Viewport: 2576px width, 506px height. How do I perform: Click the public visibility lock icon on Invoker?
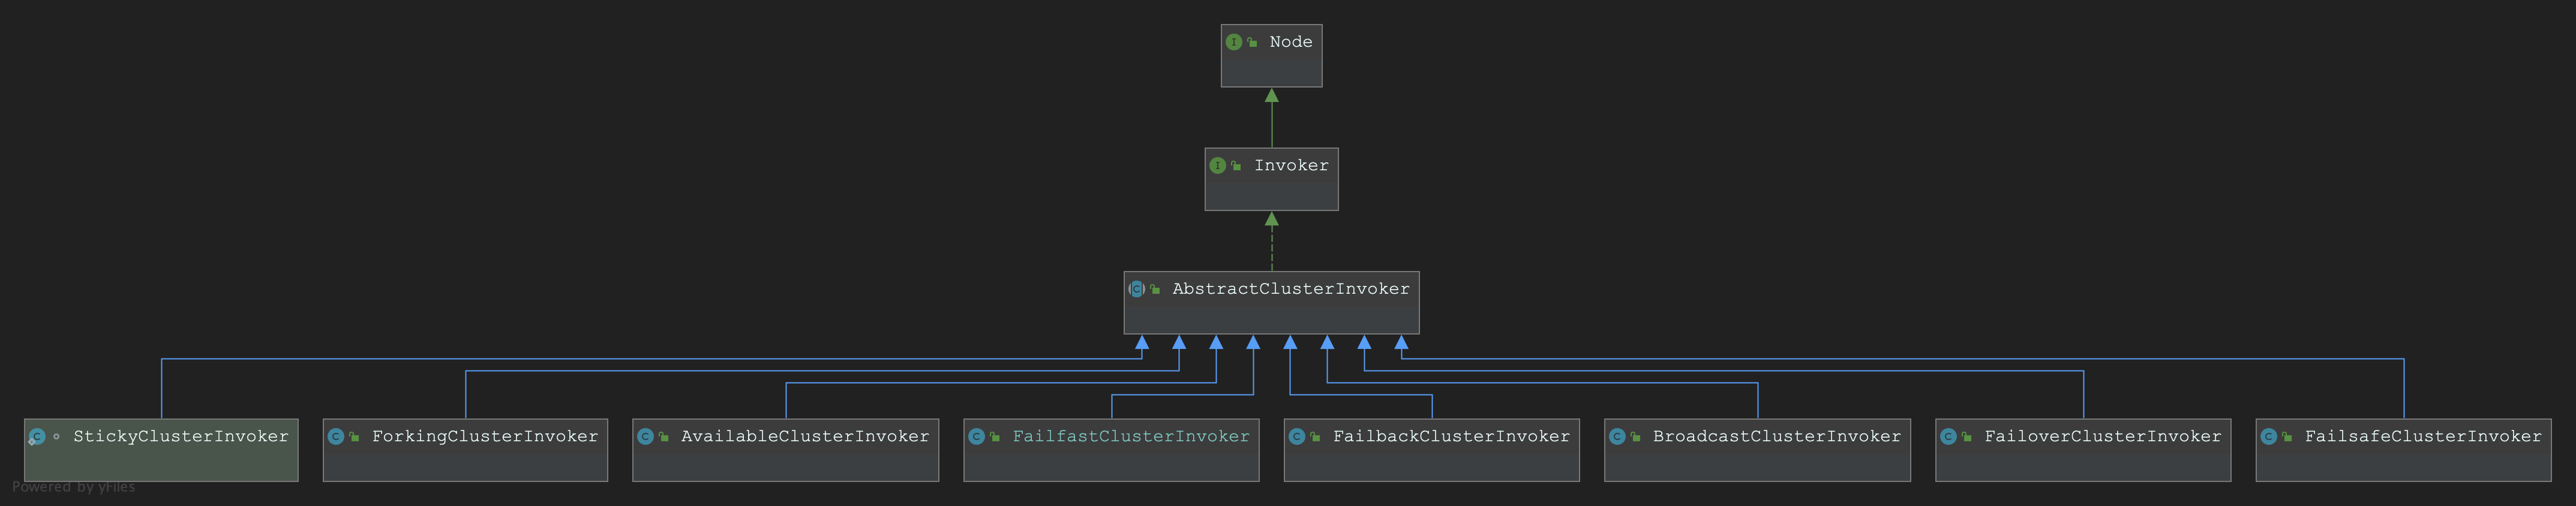1236,166
